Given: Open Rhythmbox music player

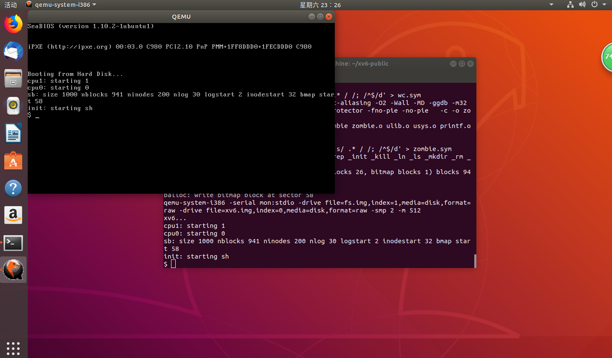Looking at the screenshot, I should [x=13, y=106].
